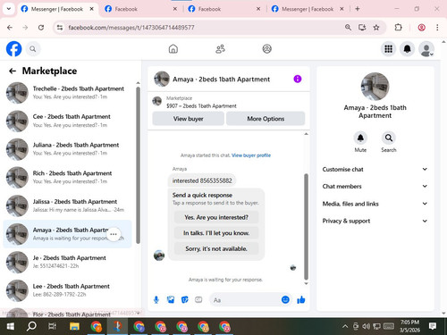Choose a sticker from sticker icon

185,299
